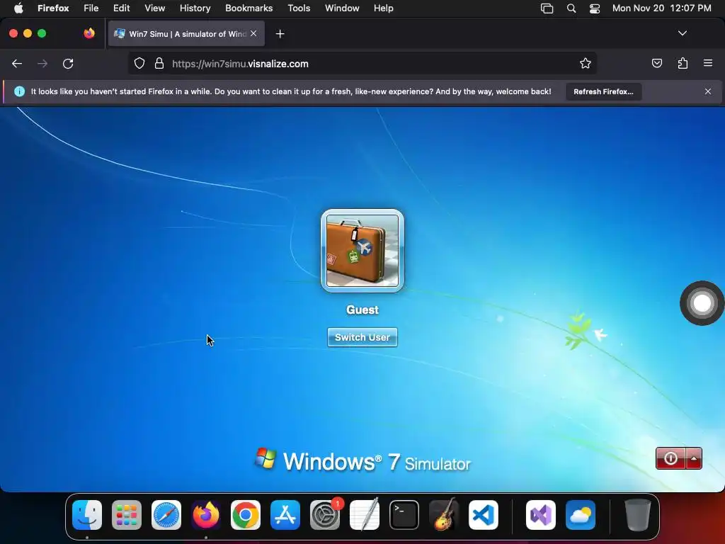The image size is (725, 544).
Task: Bookmark this page with the star
Action: 586,64
